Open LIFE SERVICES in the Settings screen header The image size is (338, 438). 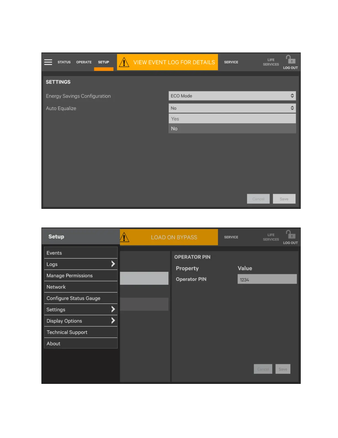click(x=271, y=62)
